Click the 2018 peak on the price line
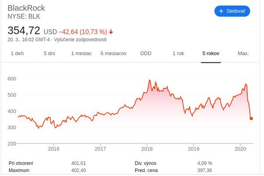 pyautogui.click(x=150, y=81)
